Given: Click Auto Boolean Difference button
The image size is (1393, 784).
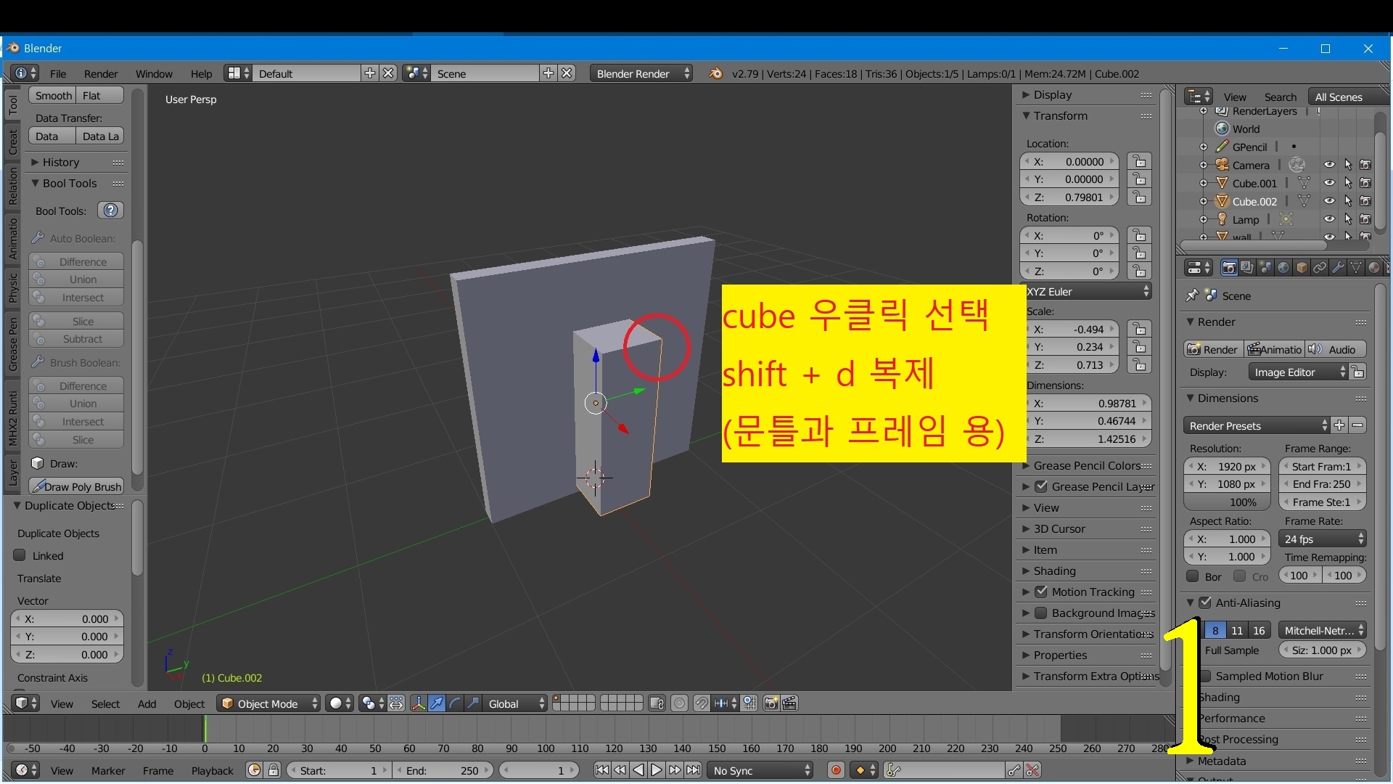Looking at the screenshot, I should (x=76, y=261).
